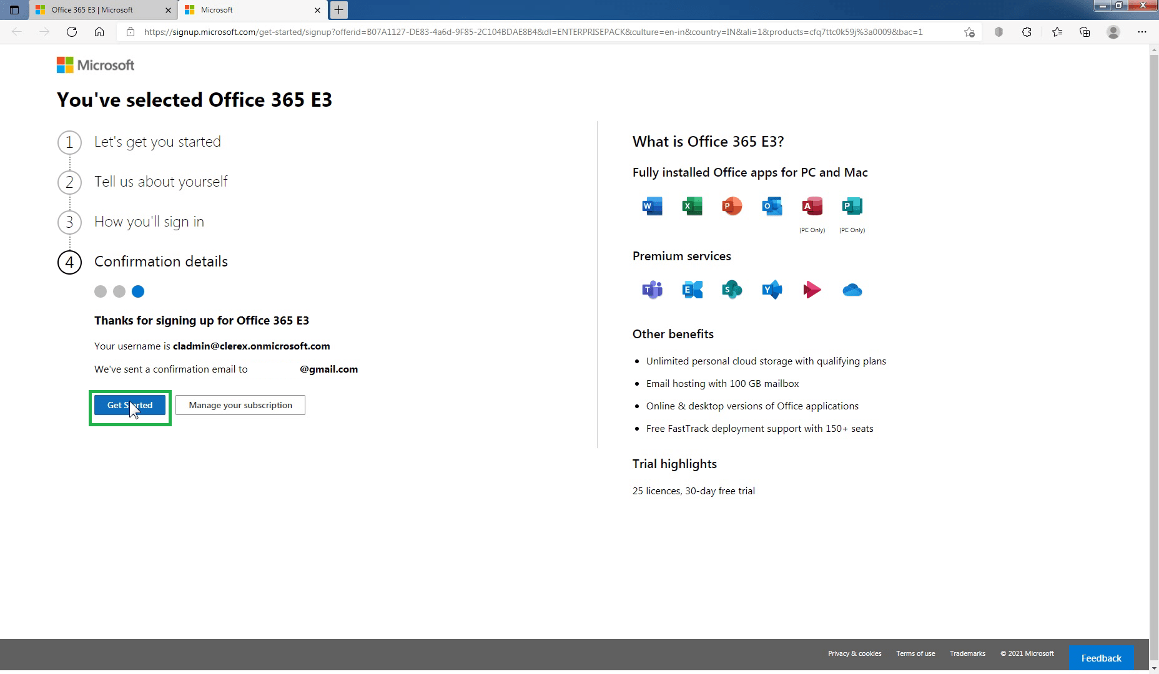
Task: Open browser settings and more menu
Action: point(1142,32)
